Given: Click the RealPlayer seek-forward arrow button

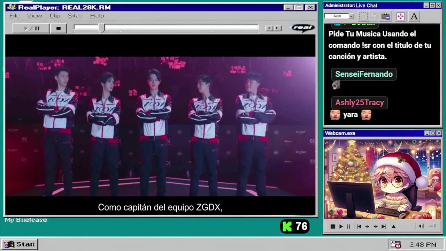Looking at the screenshot, I should (x=277, y=28).
